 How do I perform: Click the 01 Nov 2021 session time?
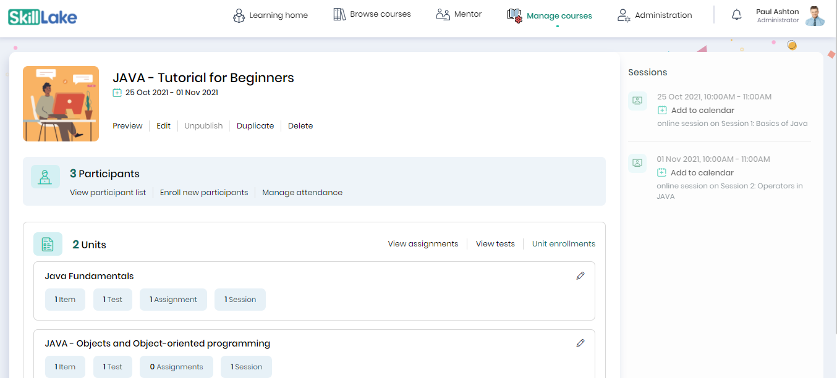[x=713, y=159]
